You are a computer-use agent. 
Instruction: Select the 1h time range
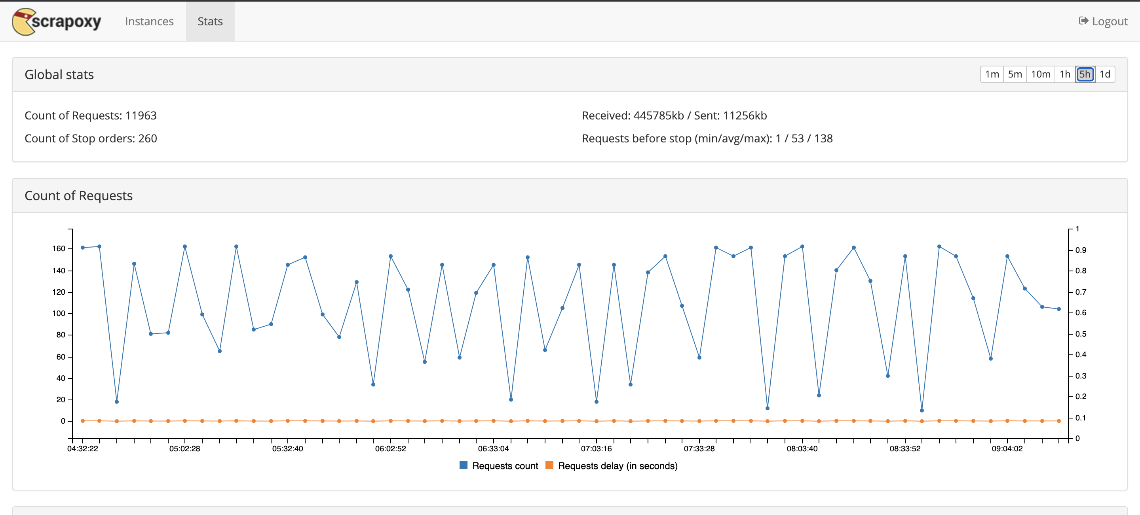tap(1065, 74)
